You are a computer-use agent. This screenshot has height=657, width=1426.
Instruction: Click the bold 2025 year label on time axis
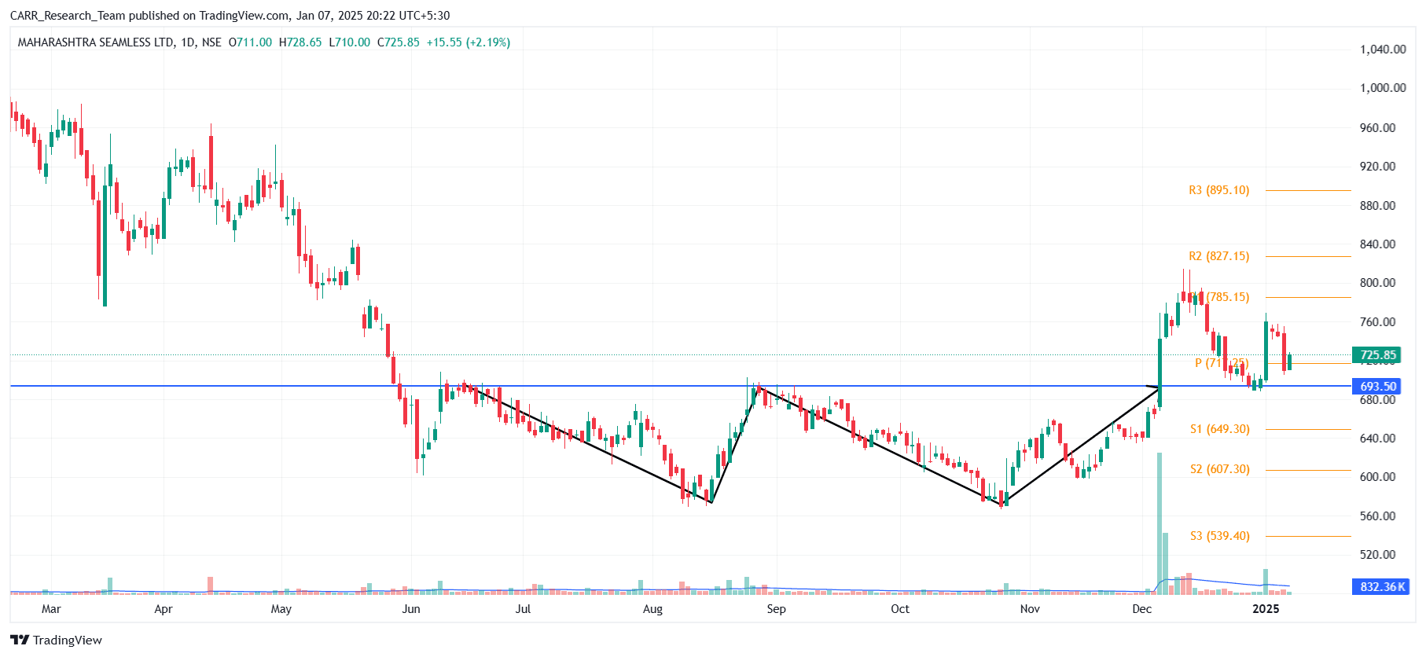click(x=1266, y=609)
